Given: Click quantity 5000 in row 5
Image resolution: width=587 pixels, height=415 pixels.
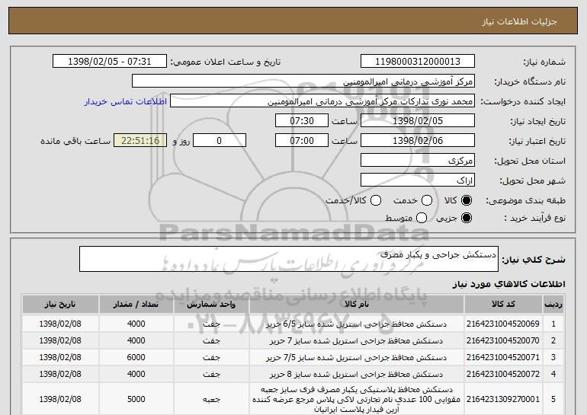Looking at the screenshot, I should pyautogui.click(x=136, y=399).
